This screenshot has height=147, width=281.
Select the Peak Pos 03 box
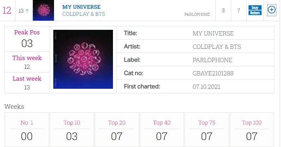coord(27,39)
